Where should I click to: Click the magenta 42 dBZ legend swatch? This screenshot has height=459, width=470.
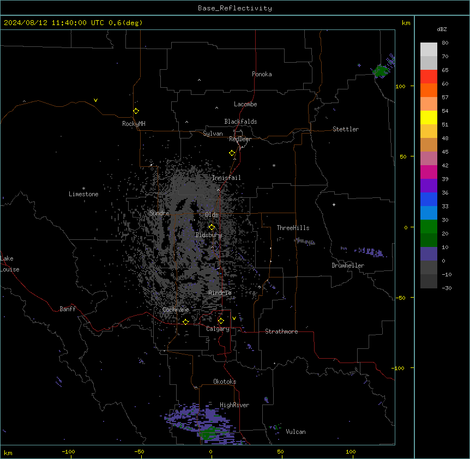429,172
